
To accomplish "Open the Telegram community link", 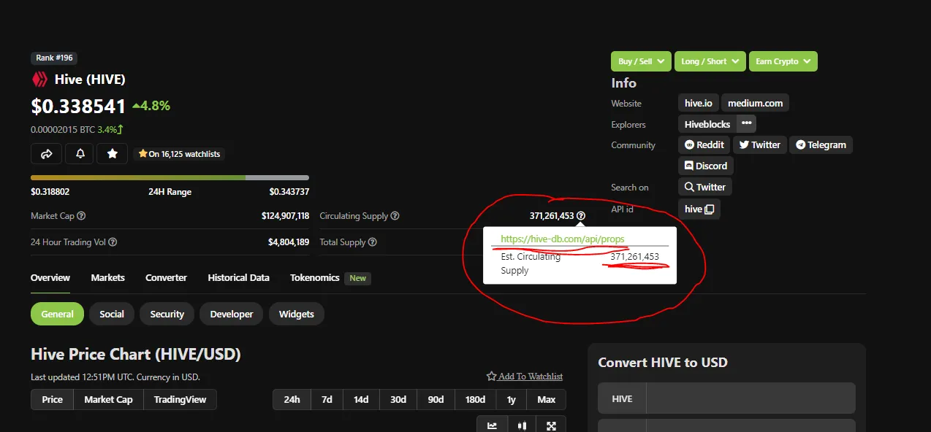I will 821,144.
